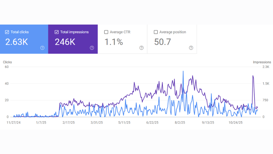The width and height of the screenshot is (273, 154).
Task: Click the Average position help question mark
Action: click(191, 48)
